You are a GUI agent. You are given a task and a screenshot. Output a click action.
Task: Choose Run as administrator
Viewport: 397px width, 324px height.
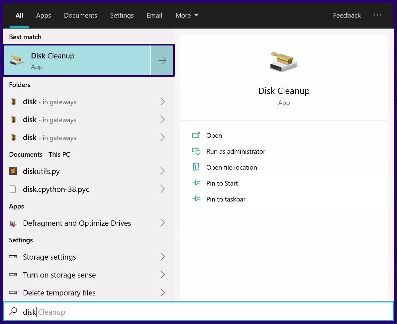[236, 151]
